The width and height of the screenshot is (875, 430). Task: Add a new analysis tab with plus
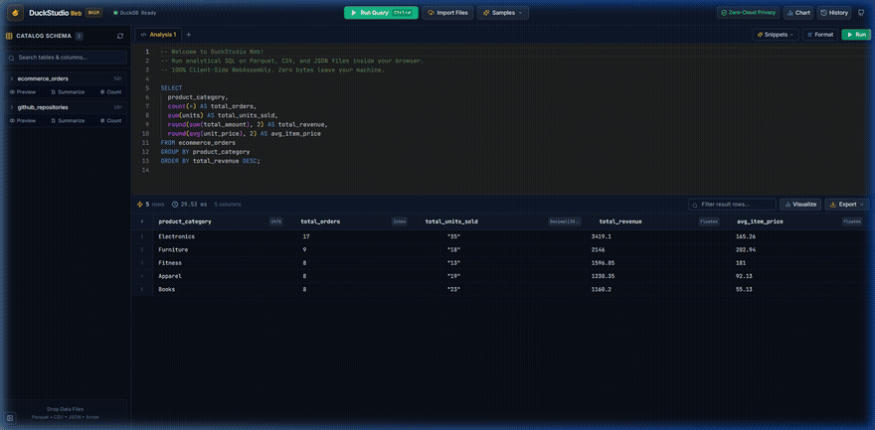[x=188, y=35]
